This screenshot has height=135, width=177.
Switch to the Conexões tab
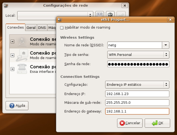click(x=15, y=27)
